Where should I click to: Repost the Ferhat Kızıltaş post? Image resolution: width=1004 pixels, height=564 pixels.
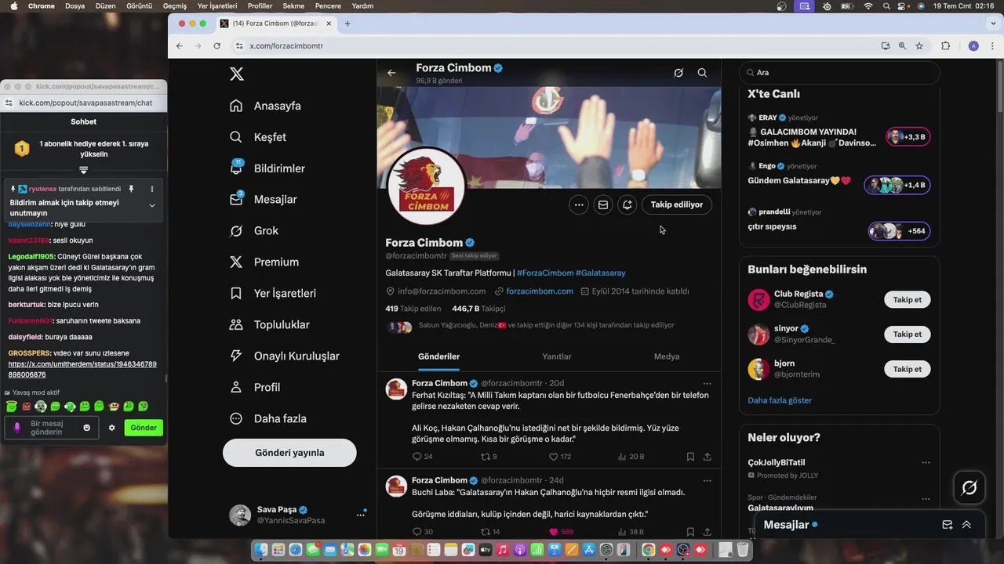[x=489, y=457]
